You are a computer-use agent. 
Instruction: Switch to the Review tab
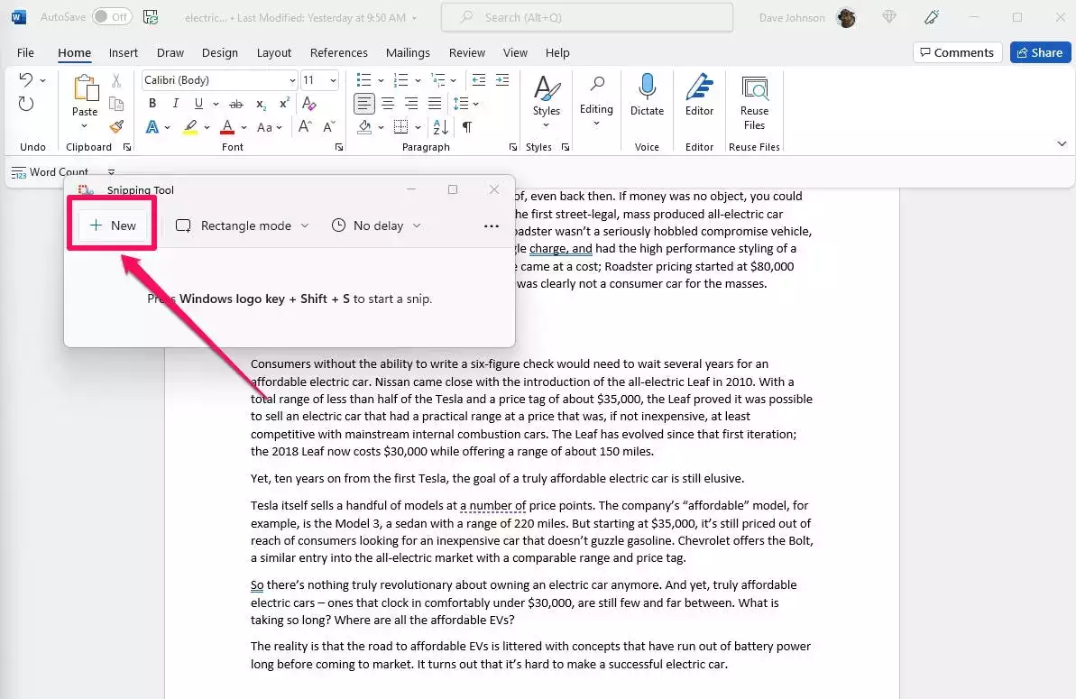pyautogui.click(x=467, y=53)
